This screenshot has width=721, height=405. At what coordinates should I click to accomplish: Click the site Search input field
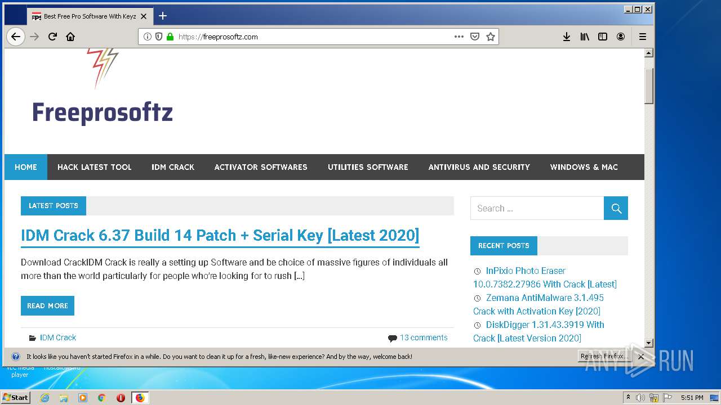pos(537,208)
